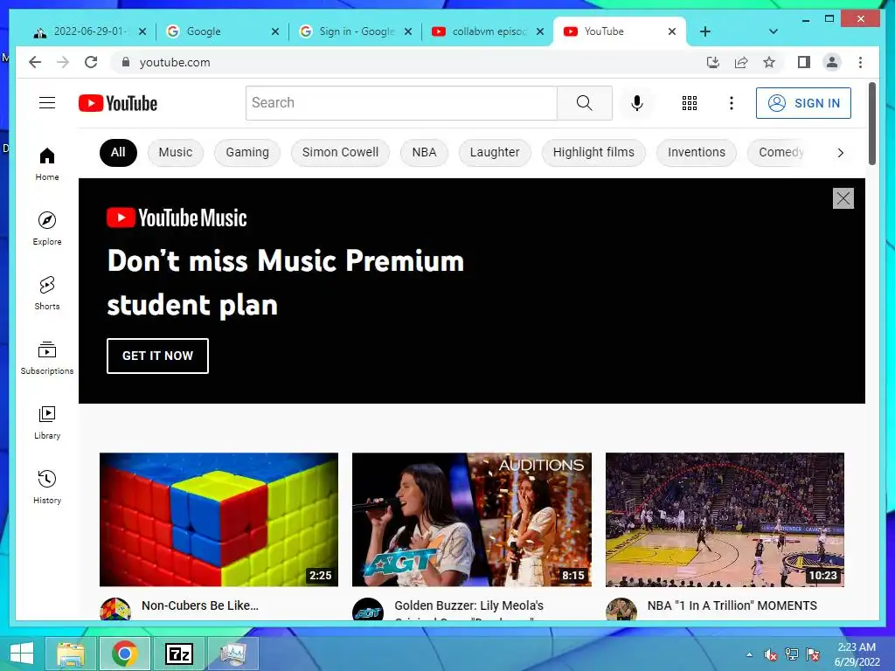Open Shorts in sidebar
This screenshot has width=895, height=671.
point(47,294)
